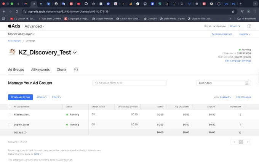259x162 pixels.
Task: Click the Create Ad Group button
Action: 21,97
